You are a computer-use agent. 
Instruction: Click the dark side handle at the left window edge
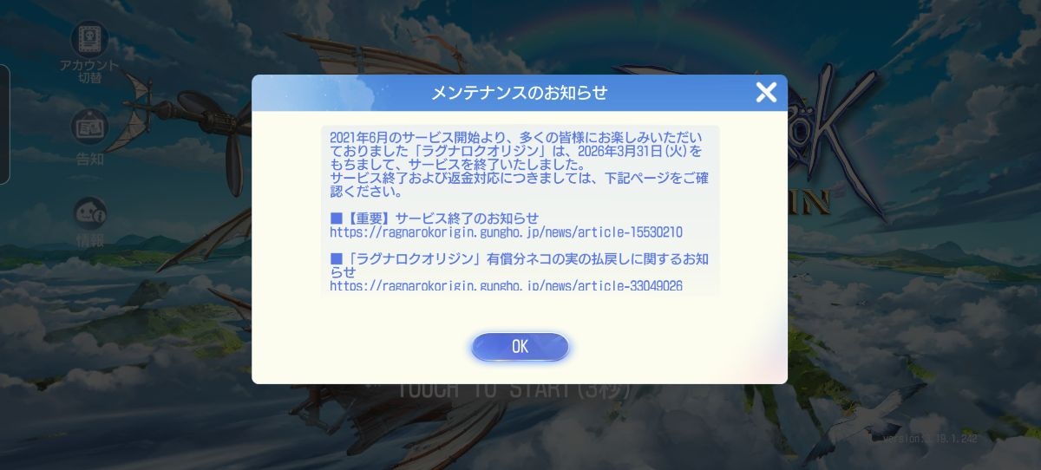[x=4, y=124]
